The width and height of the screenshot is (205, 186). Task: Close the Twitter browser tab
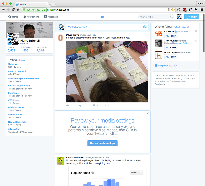click(47, 4)
